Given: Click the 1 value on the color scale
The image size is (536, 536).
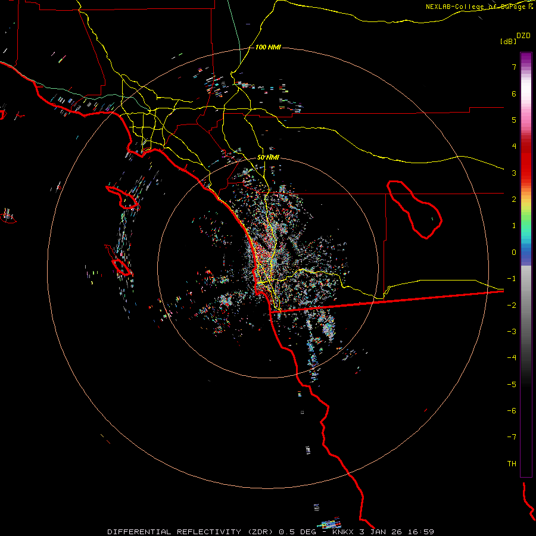Looking at the screenshot, I should point(514,226).
